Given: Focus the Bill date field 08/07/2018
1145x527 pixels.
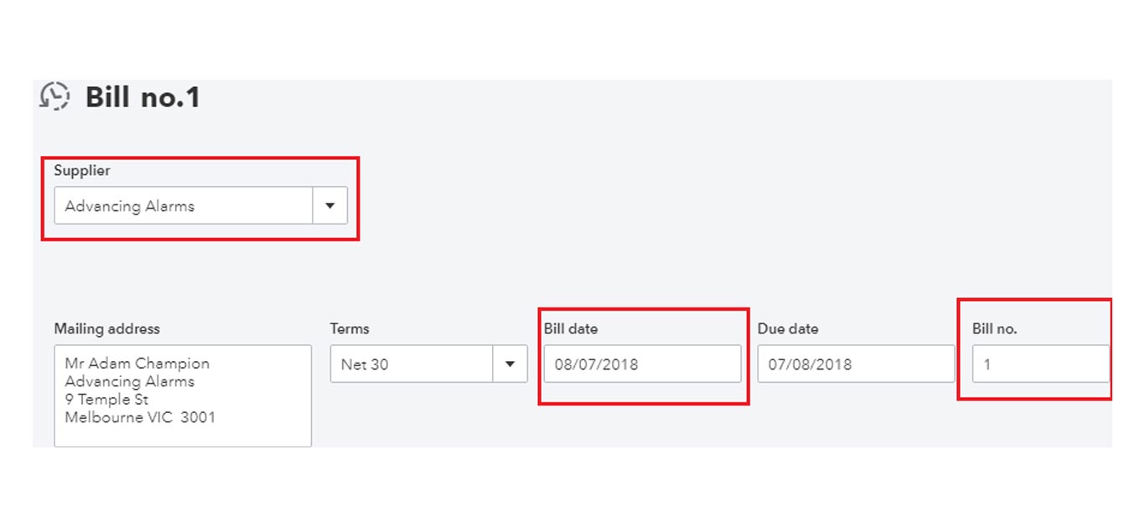Looking at the screenshot, I should point(642,364).
